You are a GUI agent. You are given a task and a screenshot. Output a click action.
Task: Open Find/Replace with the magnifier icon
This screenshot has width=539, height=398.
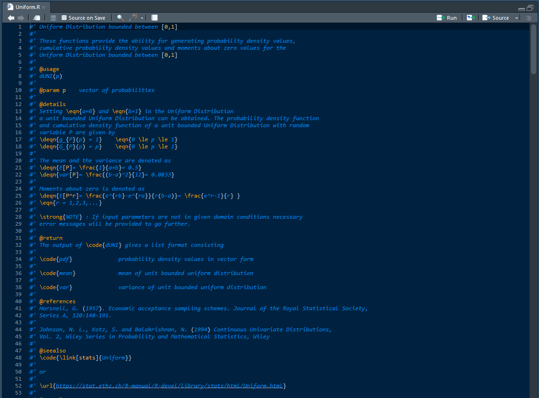(x=120, y=18)
